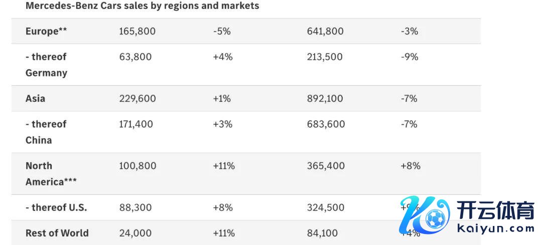Click the 365,400 figure for North America

click(x=326, y=165)
